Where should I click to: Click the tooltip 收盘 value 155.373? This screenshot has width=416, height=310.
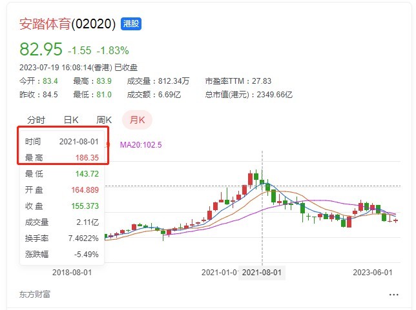[x=85, y=206]
